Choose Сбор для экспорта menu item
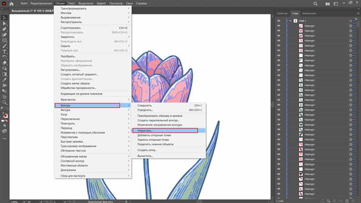 pyautogui.click(x=93, y=176)
